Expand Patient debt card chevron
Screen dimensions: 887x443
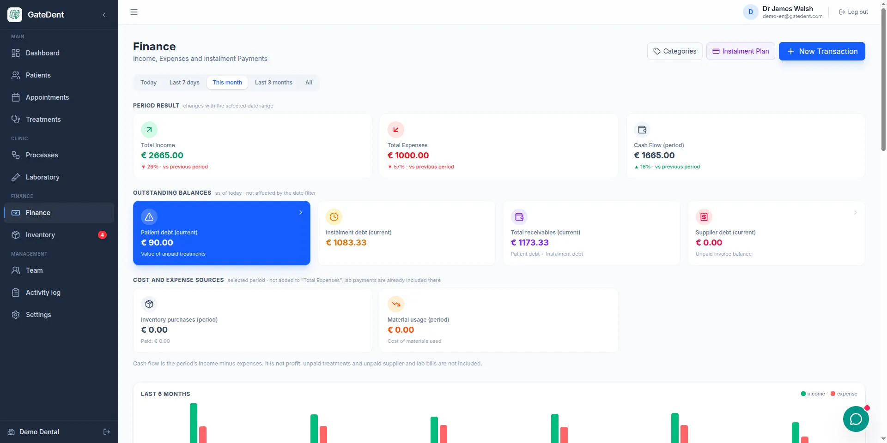(301, 212)
